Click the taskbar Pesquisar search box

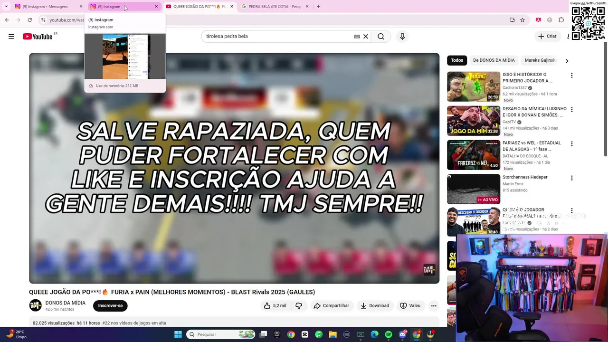(x=221, y=334)
